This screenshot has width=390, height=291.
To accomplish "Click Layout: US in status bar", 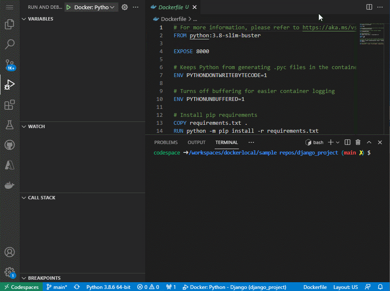I will tap(346, 287).
